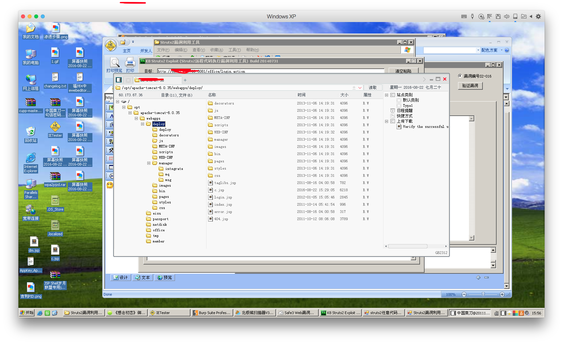This screenshot has height=344, width=563.
Task: Click the 清空粘贴 button
Action: click(x=404, y=71)
